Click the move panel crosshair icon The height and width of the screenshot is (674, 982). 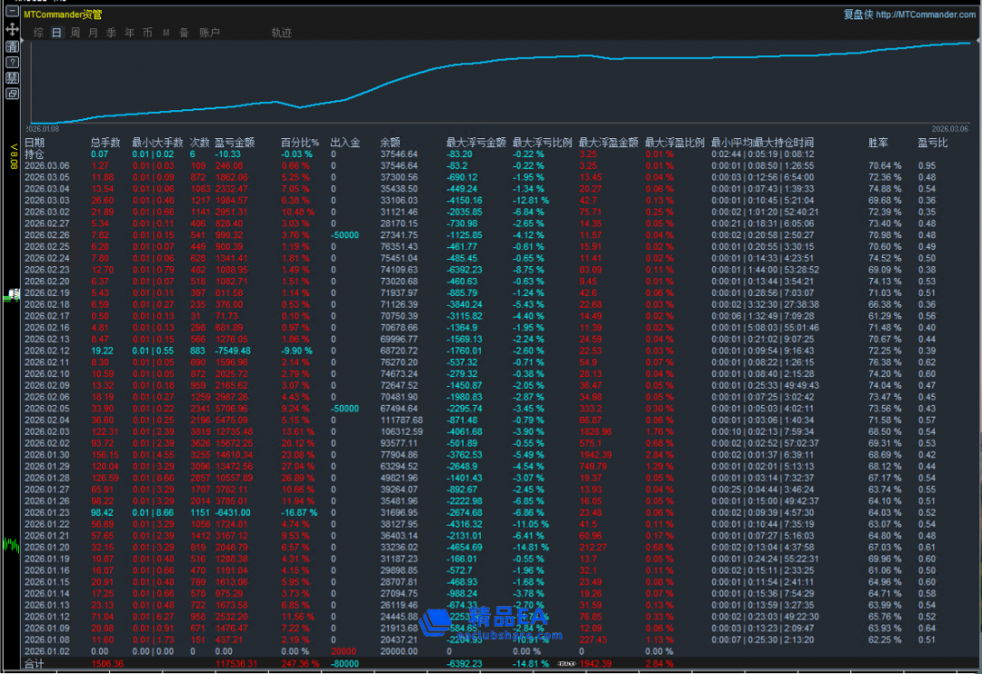[13, 30]
